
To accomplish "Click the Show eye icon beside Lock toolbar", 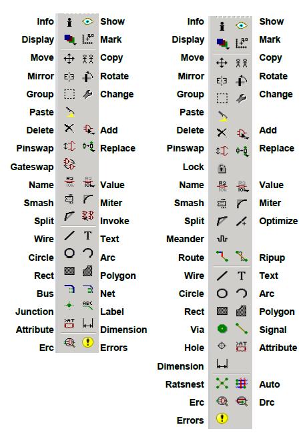I will [x=242, y=26].
